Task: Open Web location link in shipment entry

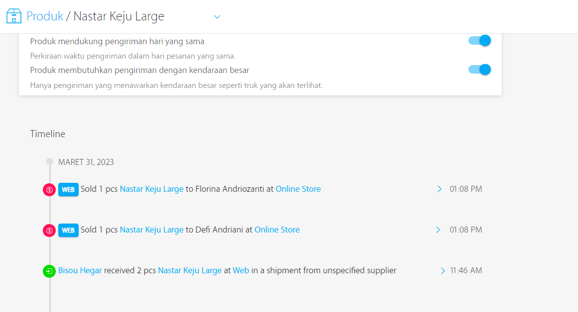Action: pos(241,271)
